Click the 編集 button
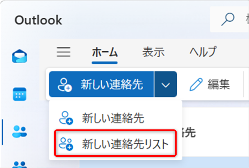Viewport: 249px width, 168px height. click(x=210, y=84)
